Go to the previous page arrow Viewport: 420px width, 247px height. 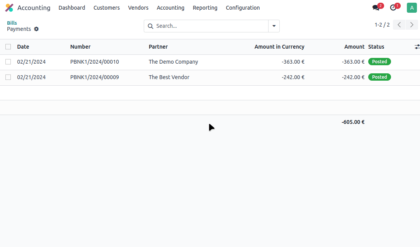[x=399, y=25]
